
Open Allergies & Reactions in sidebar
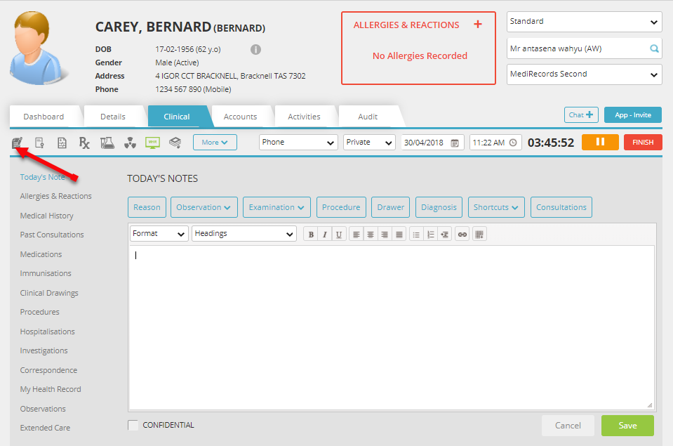coord(56,196)
